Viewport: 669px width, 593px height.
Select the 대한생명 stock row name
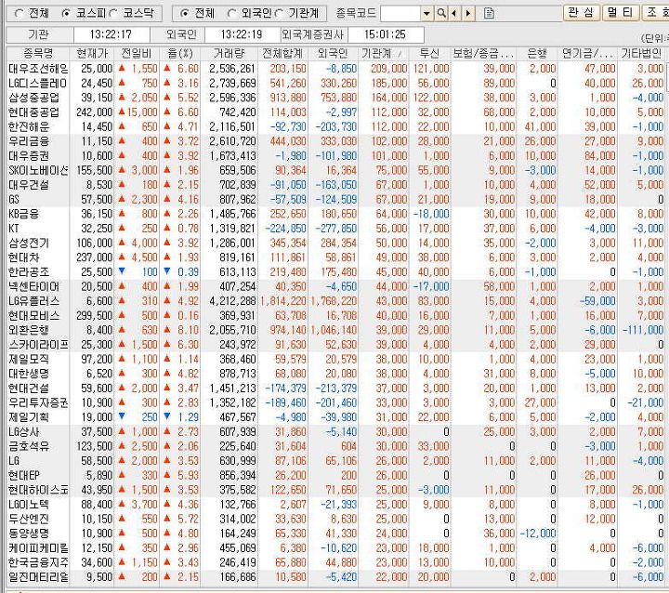coord(29,374)
